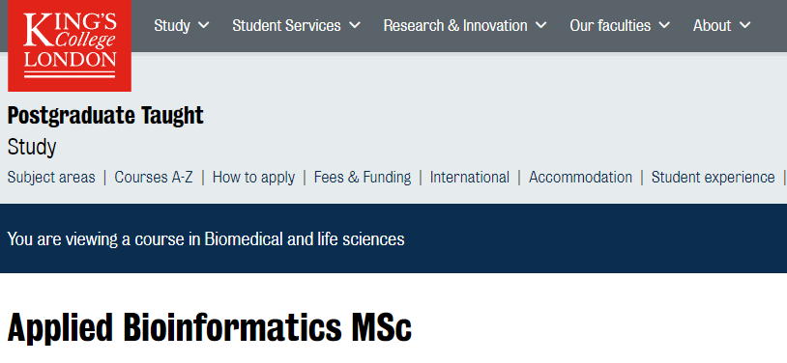Viewport: 787px width, 363px height.
Task: Open the Our faculties menu item
Action: (x=610, y=25)
